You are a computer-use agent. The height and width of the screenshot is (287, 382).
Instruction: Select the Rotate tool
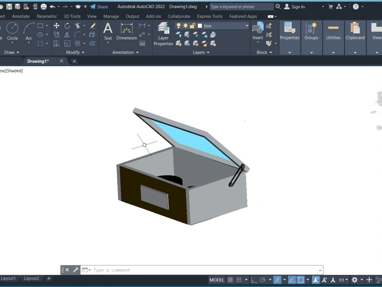tap(67, 25)
